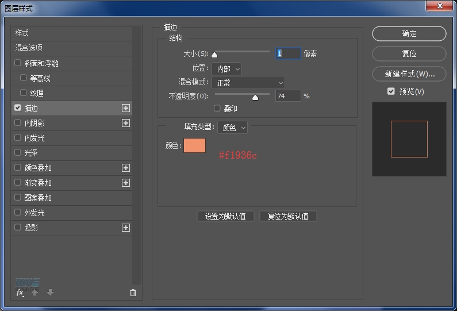Open the 位置 position dropdown
The height and width of the screenshot is (311, 457).
[x=226, y=69]
